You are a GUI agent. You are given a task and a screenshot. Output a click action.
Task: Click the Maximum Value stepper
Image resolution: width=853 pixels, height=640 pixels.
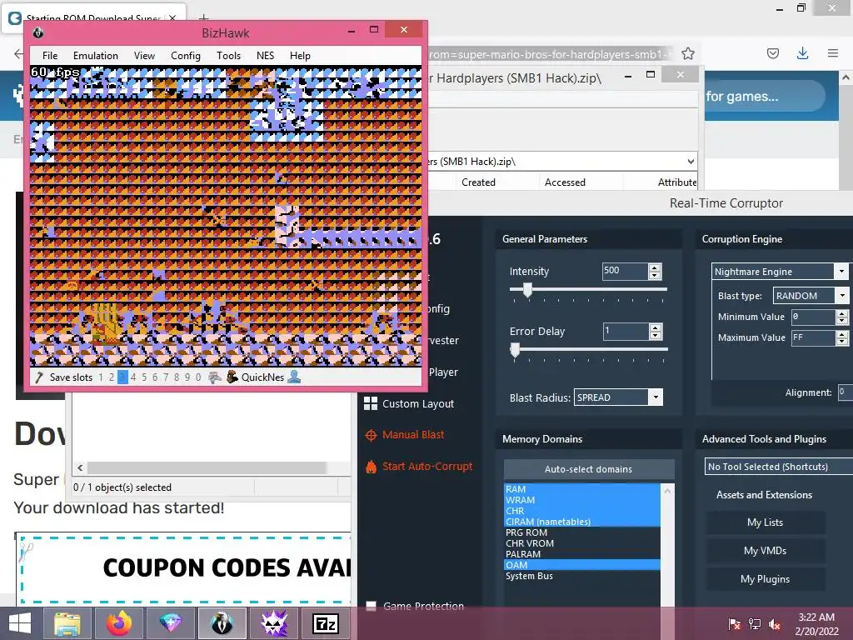tap(842, 338)
